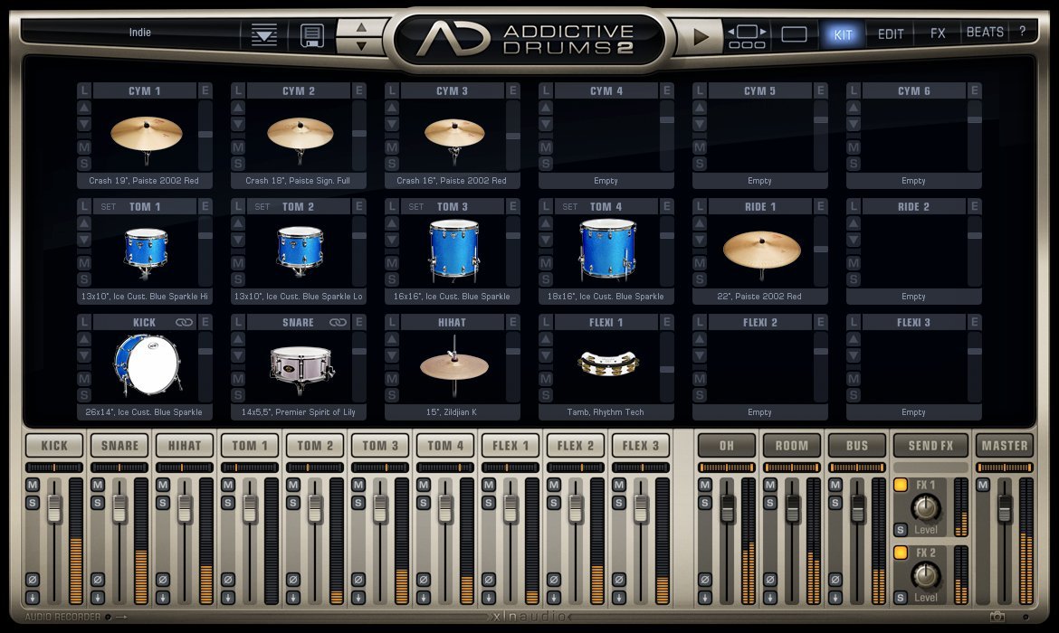Click the Kick link chain icon
1059x633 pixels.
(x=184, y=323)
